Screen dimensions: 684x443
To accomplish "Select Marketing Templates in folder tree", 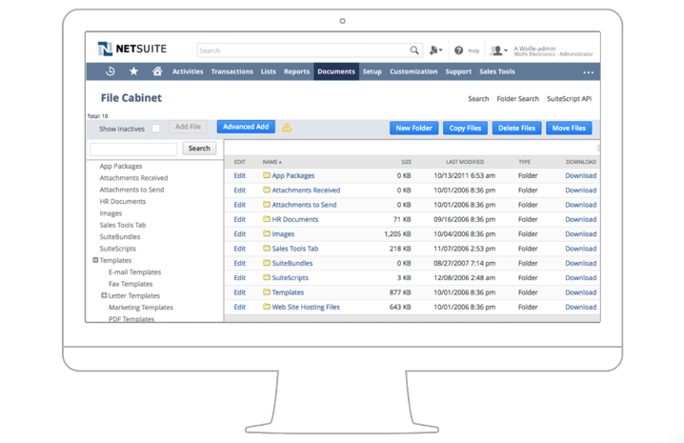I will (141, 308).
